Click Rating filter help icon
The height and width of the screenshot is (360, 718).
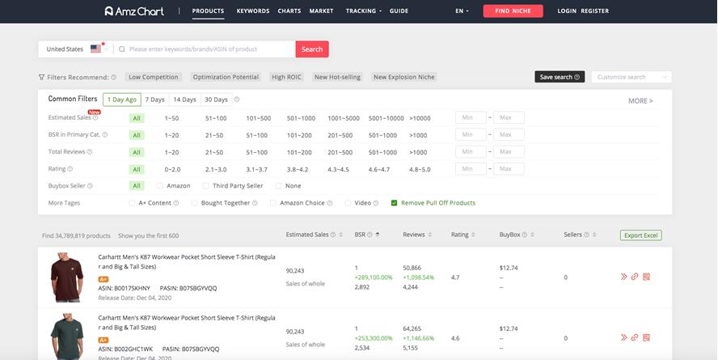(x=70, y=168)
